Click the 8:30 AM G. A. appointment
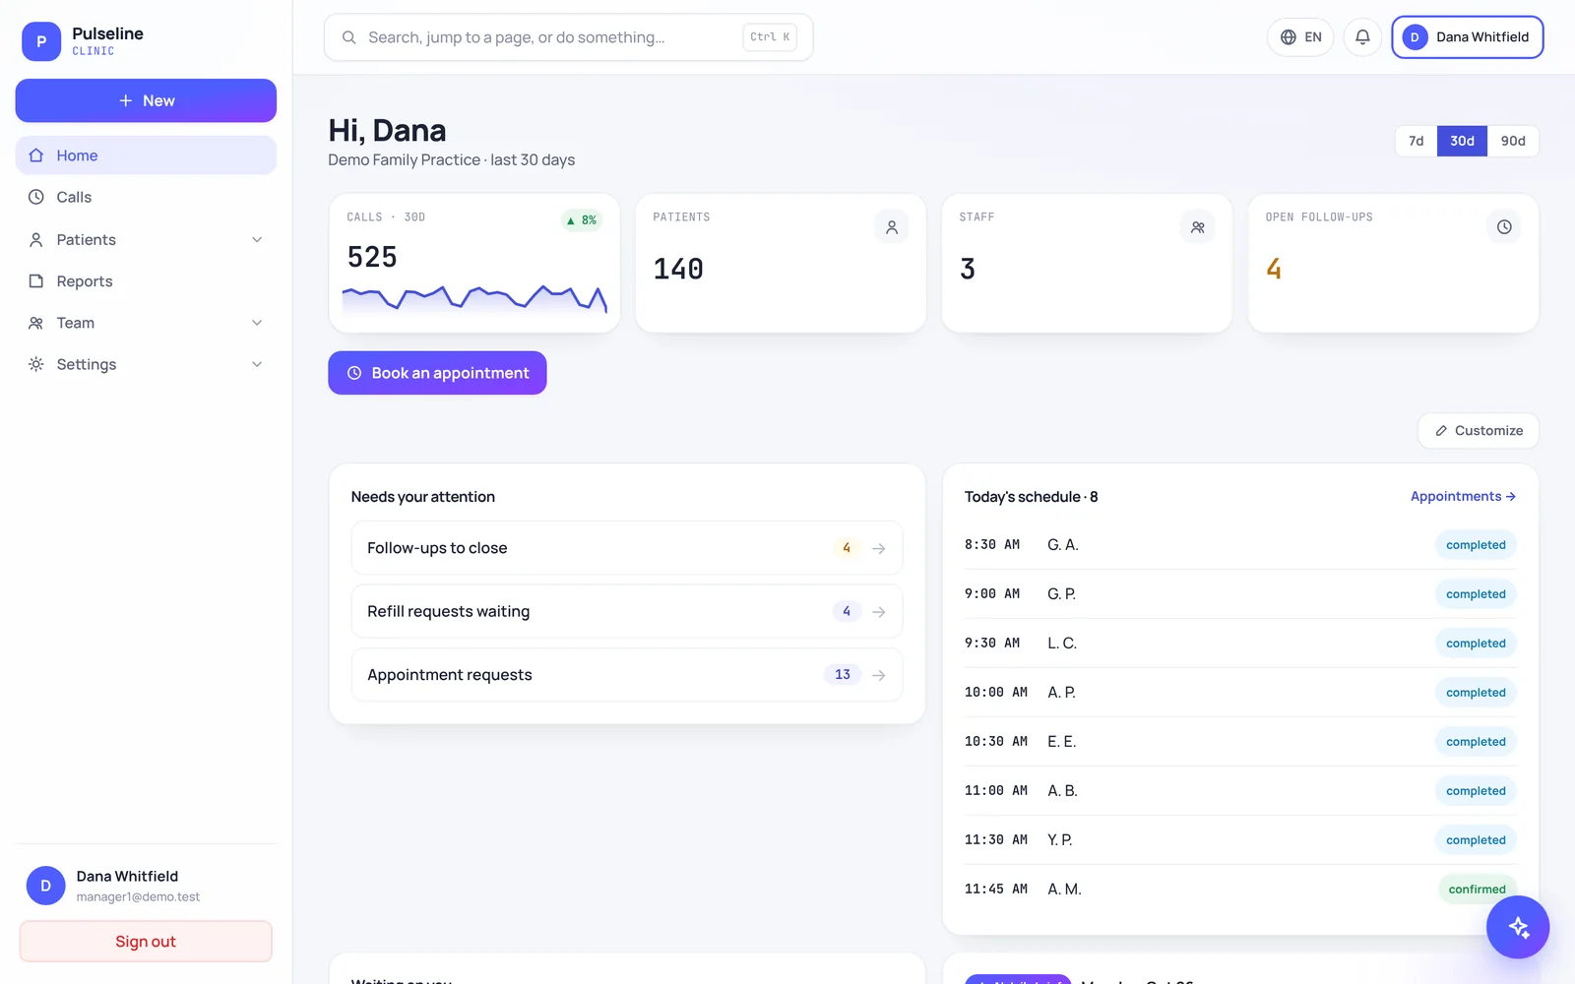 (1240, 545)
